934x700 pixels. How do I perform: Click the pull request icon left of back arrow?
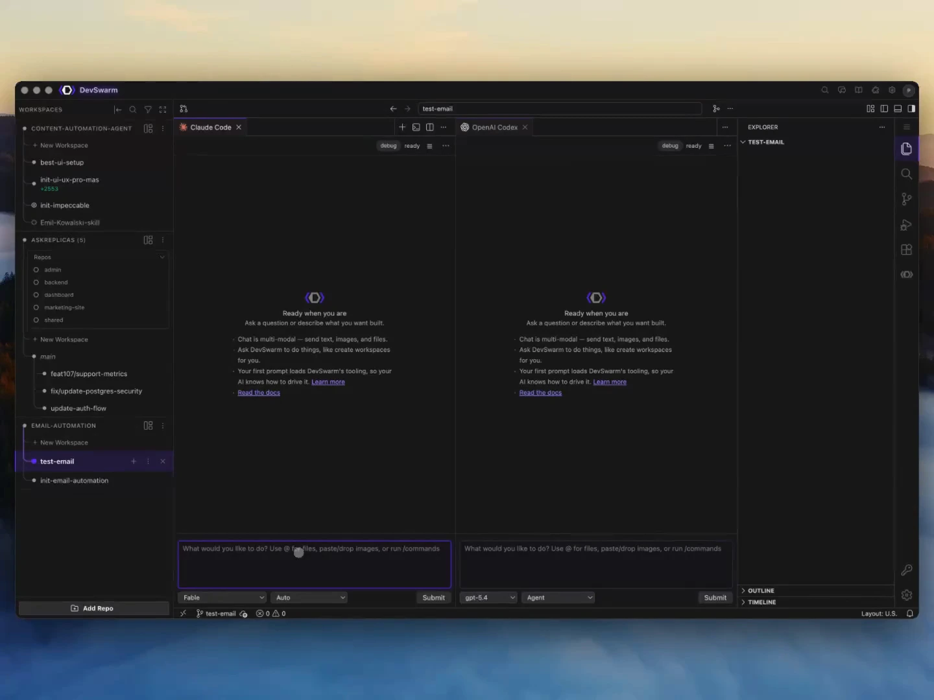184,109
